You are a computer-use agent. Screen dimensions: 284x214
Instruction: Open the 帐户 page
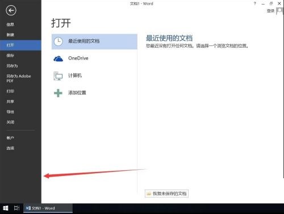(x=10, y=138)
